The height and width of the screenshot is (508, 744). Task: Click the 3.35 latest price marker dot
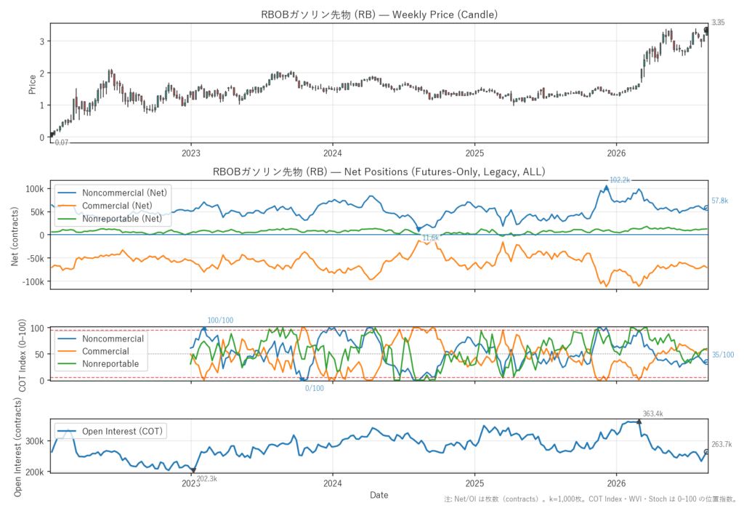point(706,30)
